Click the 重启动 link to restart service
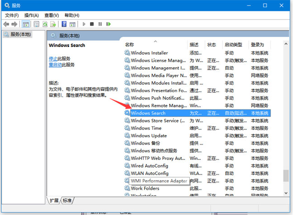 (55, 65)
